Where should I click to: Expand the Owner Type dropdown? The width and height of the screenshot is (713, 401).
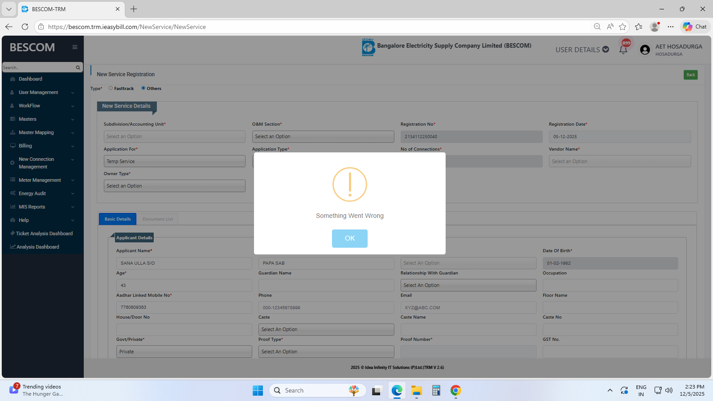click(x=174, y=186)
